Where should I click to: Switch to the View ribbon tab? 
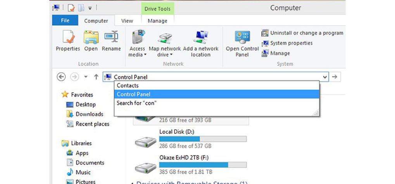127,21
